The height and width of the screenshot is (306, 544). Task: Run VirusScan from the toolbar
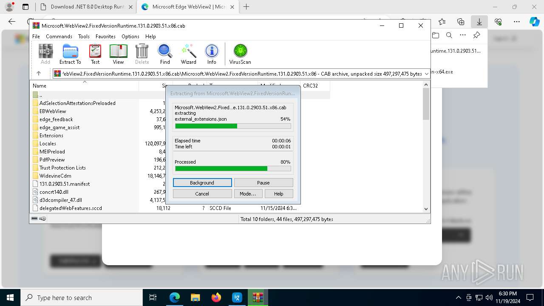click(x=240, y=54)
